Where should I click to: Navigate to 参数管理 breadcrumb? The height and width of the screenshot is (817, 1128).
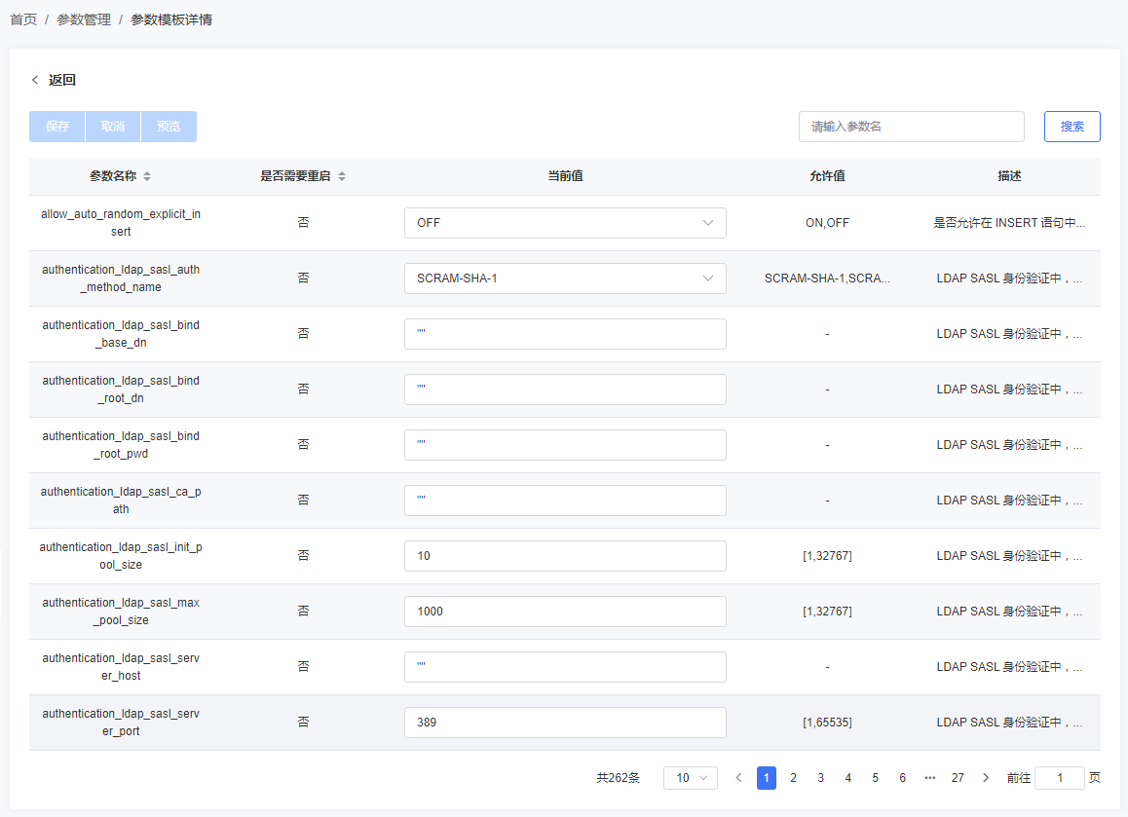tap(84, 19)
